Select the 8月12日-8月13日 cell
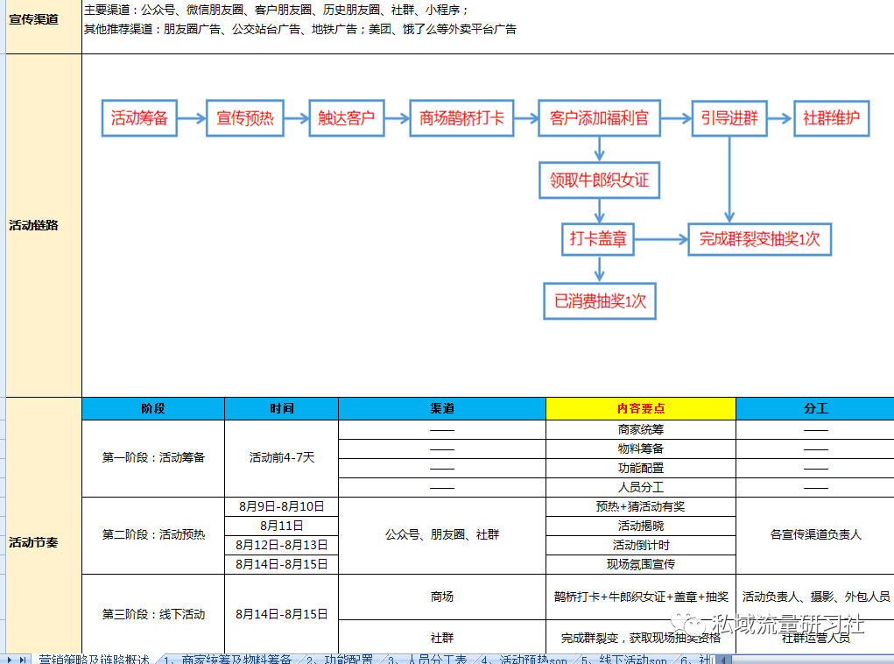This screenshot has height=664, width=894. pos(282,546)
